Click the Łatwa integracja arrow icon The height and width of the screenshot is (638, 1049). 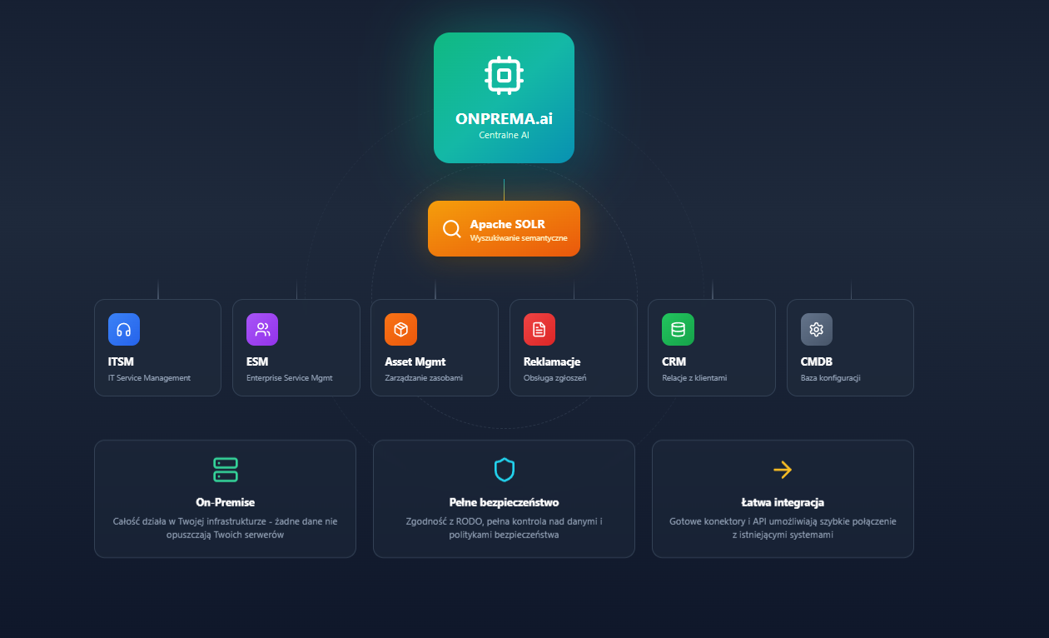click(x=783, y=470)
